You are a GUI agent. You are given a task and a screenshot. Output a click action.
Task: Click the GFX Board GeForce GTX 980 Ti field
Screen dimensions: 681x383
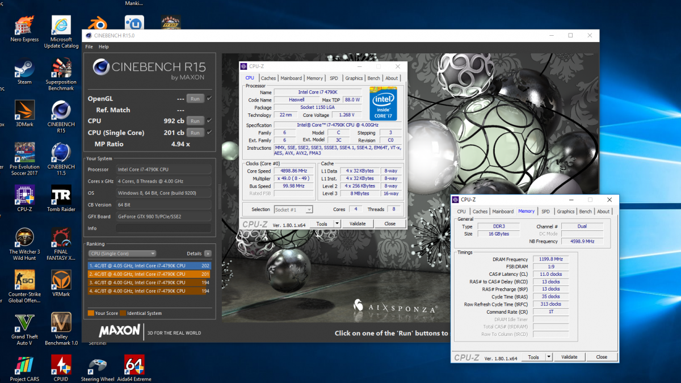pyautogui.click(x=163, y=216)
